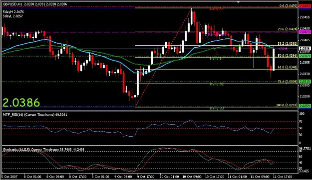
Task: Select the Daily S3 label
Action: point(217,108)
